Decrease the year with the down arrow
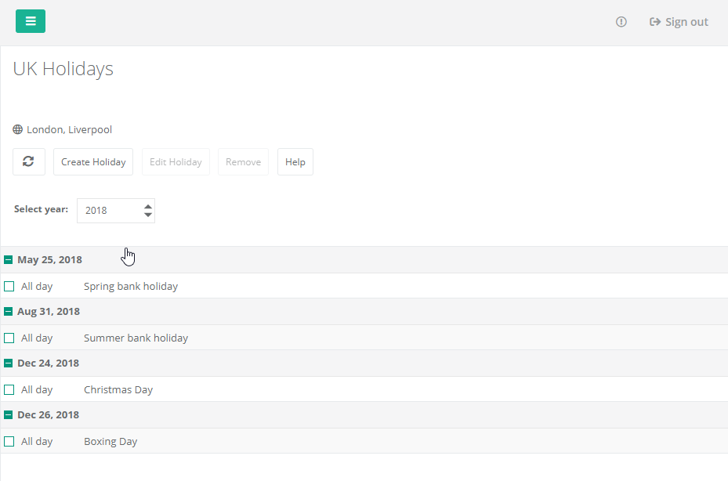Image resolution: width=728 pixels, height=481 pixels. click(148, 215)
